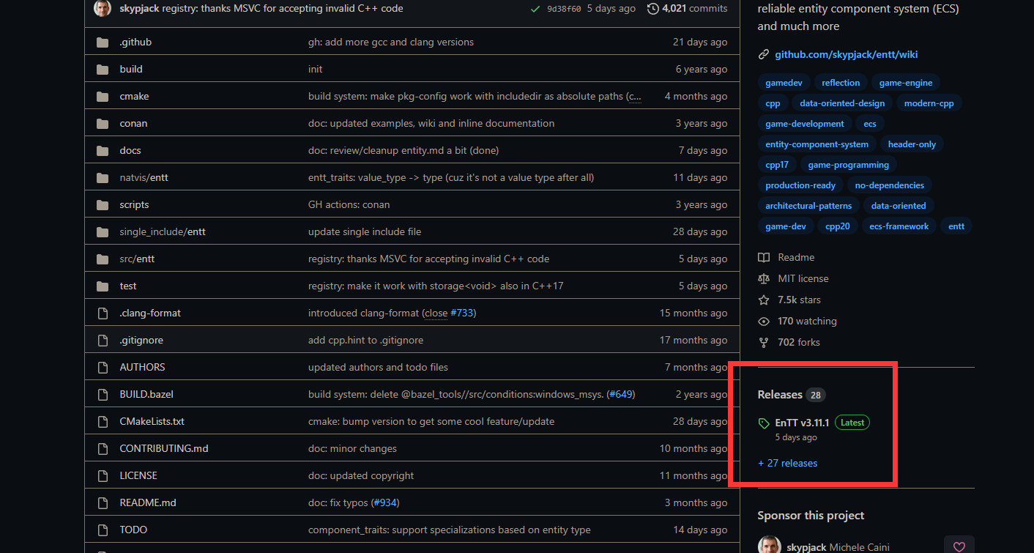Viewport: 1034px width, 553px height.
Task: Select the game-engine topic tag
Action: coord(906,83)
